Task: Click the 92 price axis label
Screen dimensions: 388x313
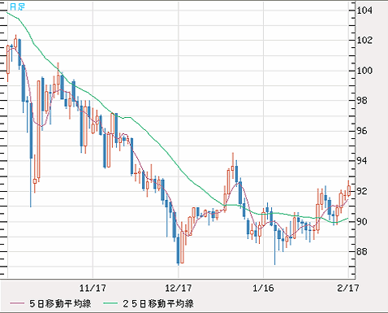Action: coord(362,191)
